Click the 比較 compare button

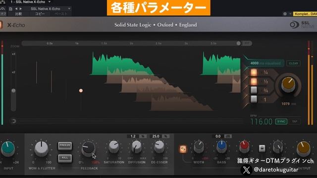(x=19, y=14)
